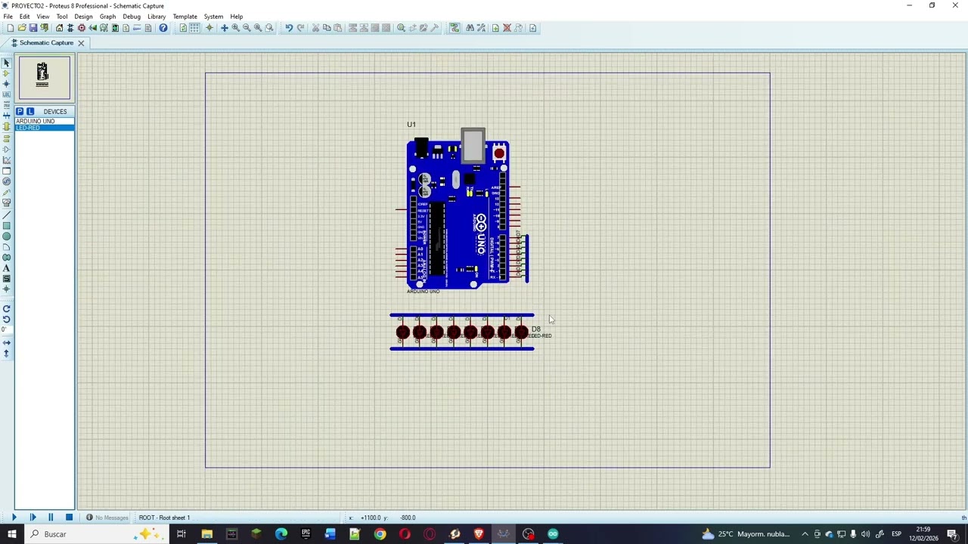Click the No Messages status indicator

tap(107, 518)
